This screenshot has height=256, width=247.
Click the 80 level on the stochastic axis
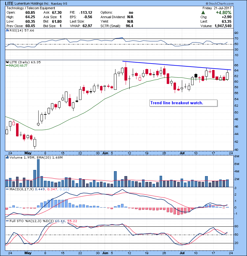point(237,226)
